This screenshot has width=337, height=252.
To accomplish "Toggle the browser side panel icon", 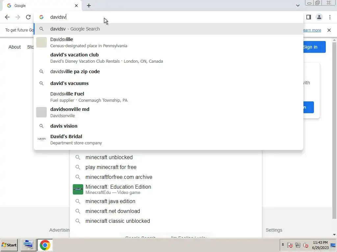I will pos(309,17).
